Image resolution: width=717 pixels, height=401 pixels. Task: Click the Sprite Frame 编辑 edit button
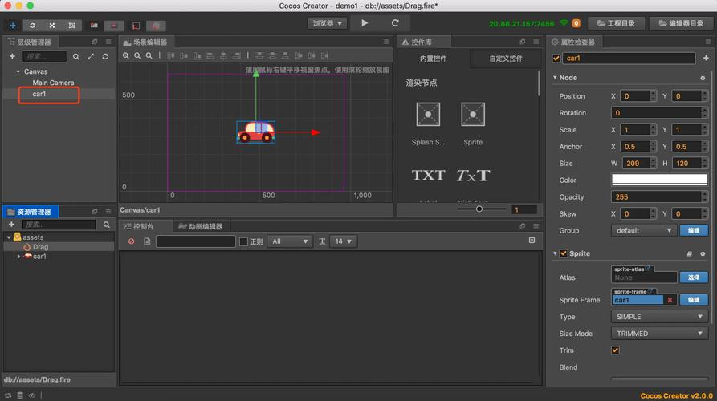(694, 300)
